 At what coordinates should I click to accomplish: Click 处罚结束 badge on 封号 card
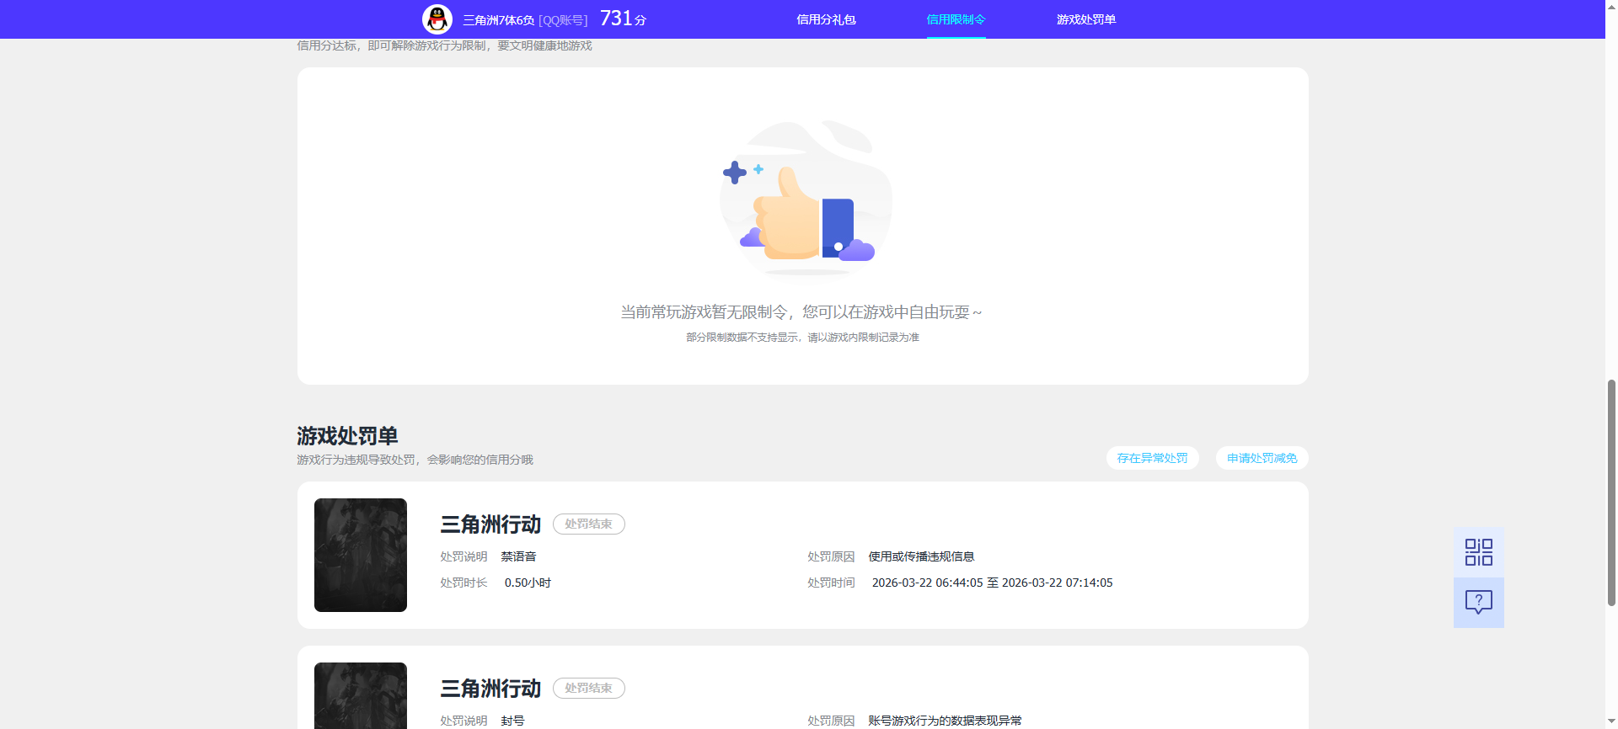click(x=588, y=688)
